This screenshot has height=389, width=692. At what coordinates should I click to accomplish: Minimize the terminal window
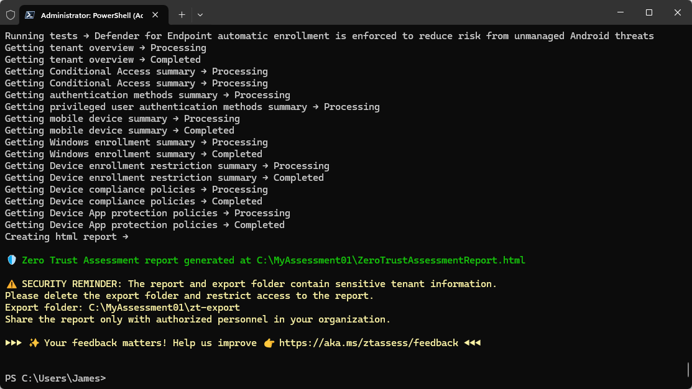tap(620, 13)
